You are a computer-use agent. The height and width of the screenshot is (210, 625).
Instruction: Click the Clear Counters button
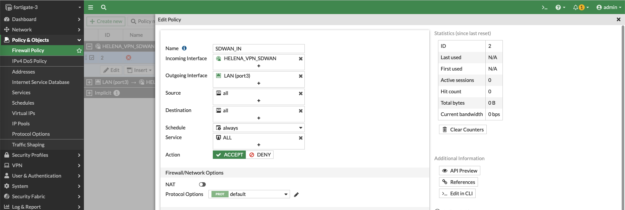click(x=463, y=130)
